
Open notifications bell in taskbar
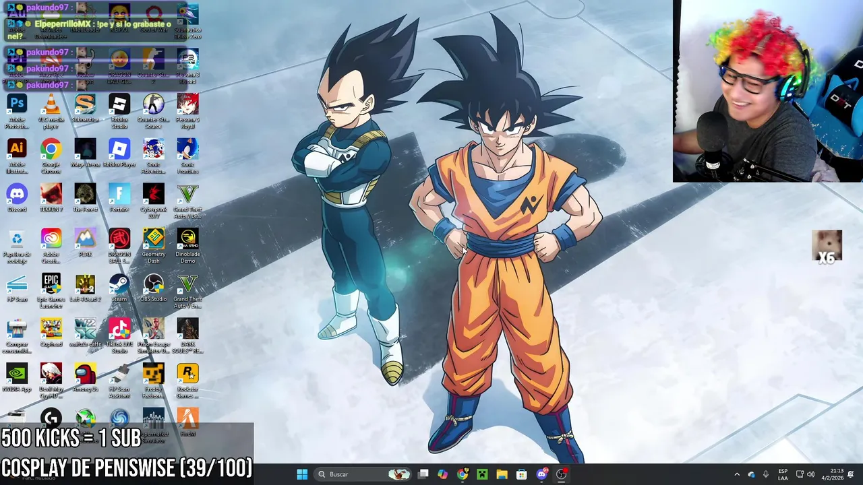pos(851,474)
